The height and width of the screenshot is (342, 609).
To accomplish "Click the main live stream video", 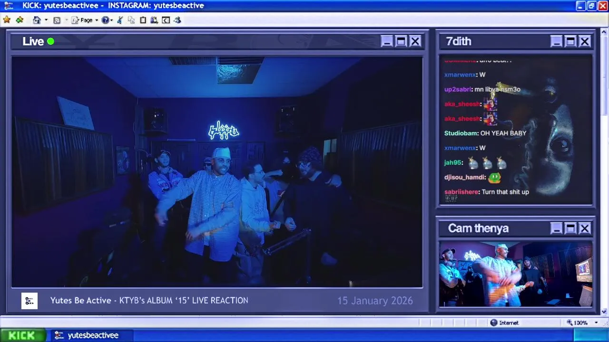I will point(217,171).
